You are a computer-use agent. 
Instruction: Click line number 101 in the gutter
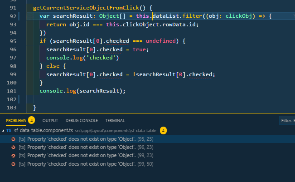[x=11, y=91]
